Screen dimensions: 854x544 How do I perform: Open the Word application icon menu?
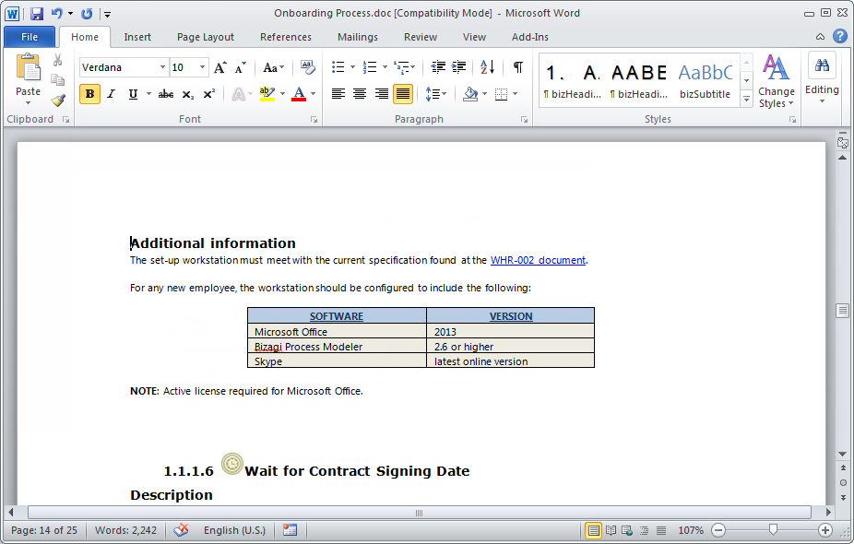click(x=12, y=14)
